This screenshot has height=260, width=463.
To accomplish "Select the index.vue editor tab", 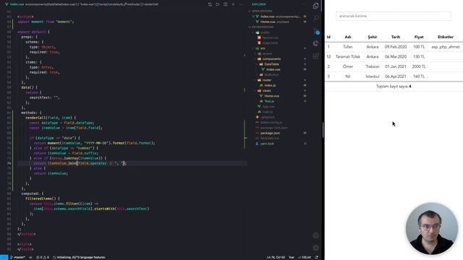I will click(14, 4).
